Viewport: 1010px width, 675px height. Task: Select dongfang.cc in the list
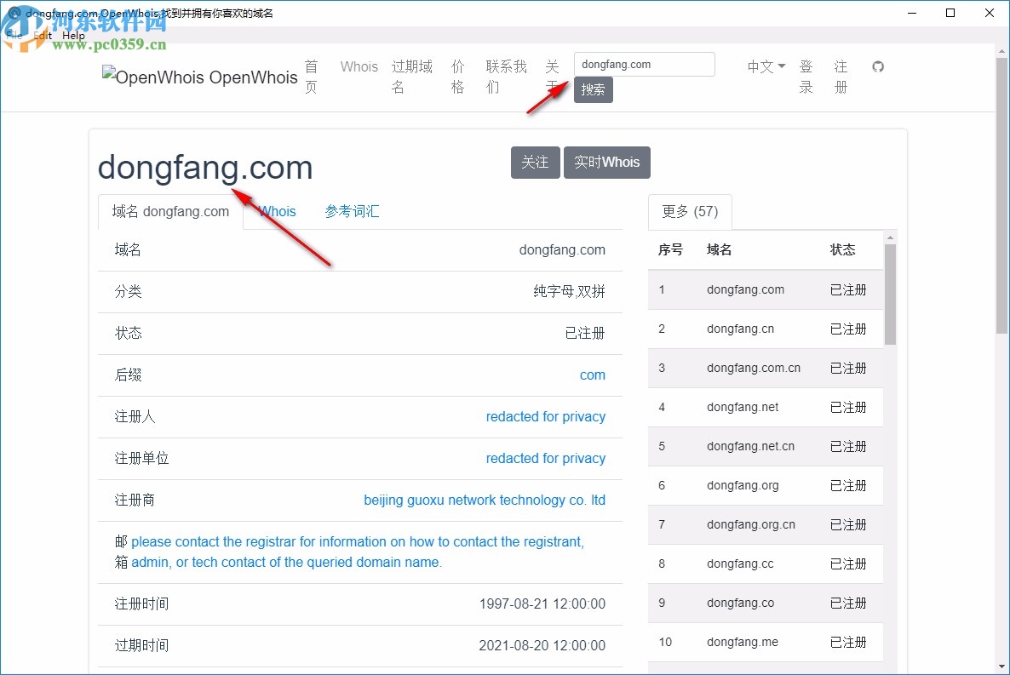[766, 563]
